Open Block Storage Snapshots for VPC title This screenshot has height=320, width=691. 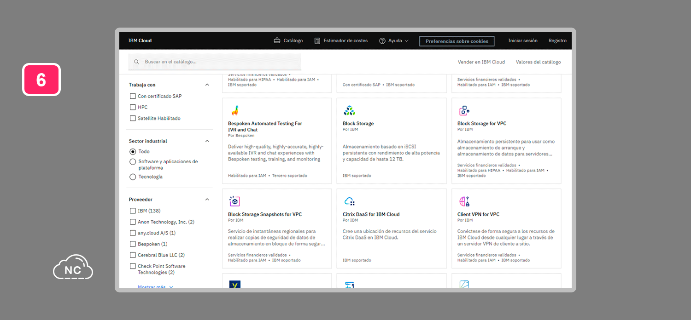(x=265, y=214)
